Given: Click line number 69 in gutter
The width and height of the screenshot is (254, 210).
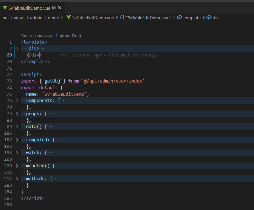Looking at the screenshot, I should click(x=9, y=55).
